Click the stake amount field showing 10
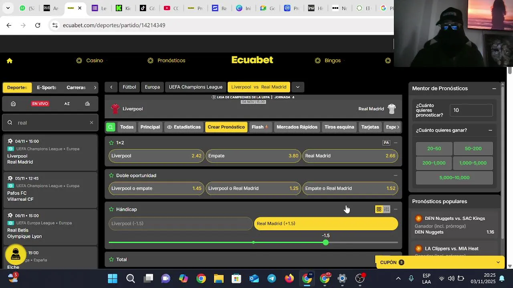The height and width of the screenshot is (288, 513). [x=471, y=110]
